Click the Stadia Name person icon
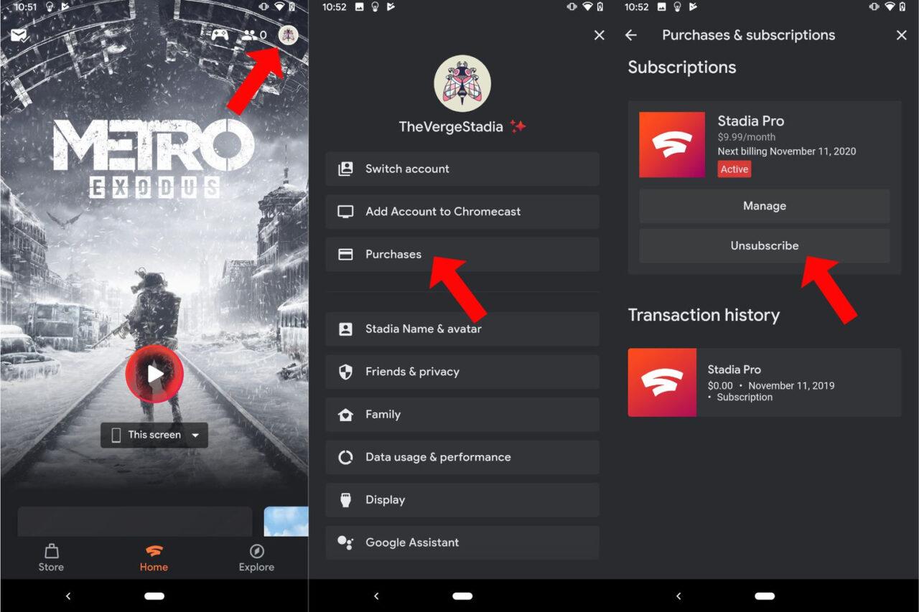919x612 pixels. click(x=345, y=329)
